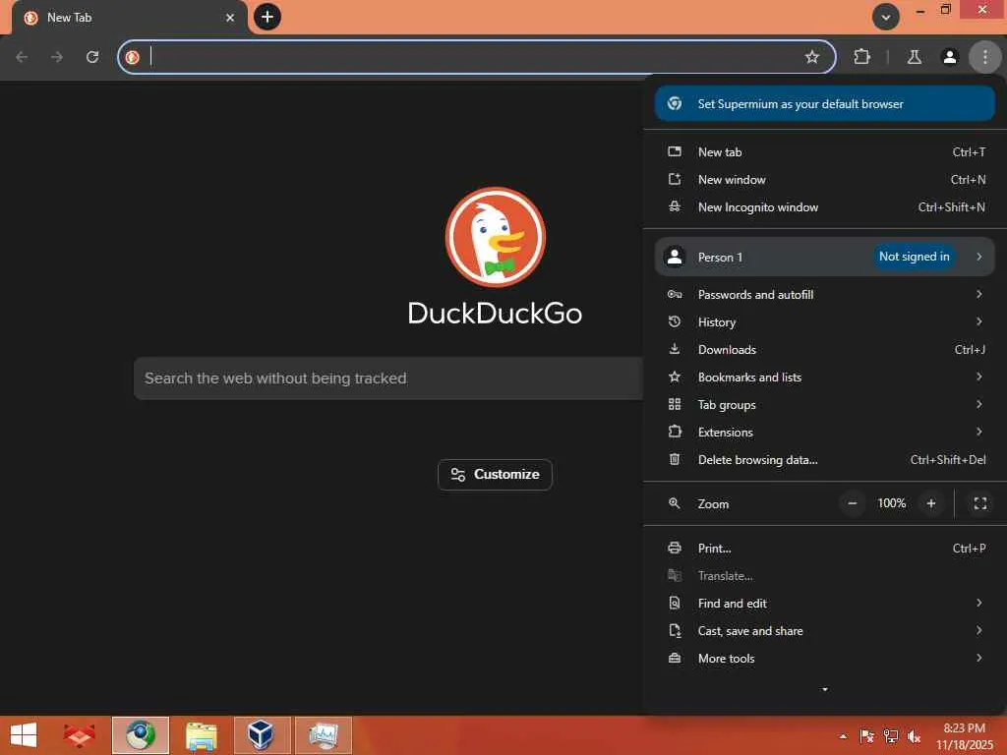Click the download arrow icon beside Downloads
This screenshot has height=755, width=1007.
pyautogui.click(x=675, y=349)
